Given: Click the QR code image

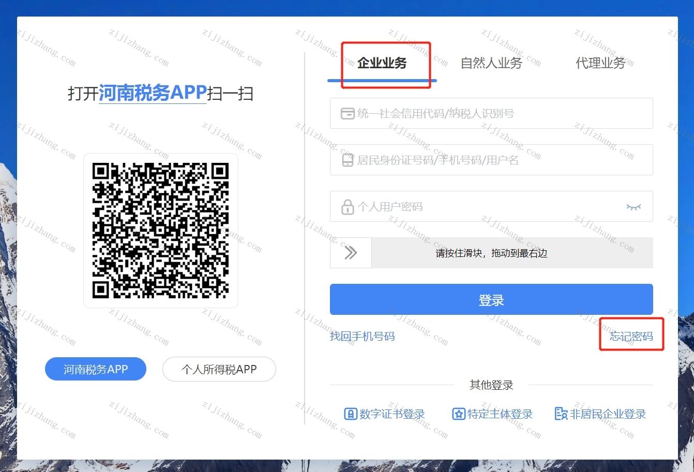Looking at the screenshot, I should [161, 231].
